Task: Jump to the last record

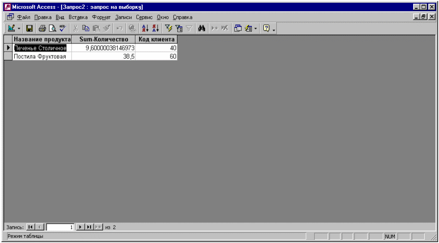Action: coord(89,227)
